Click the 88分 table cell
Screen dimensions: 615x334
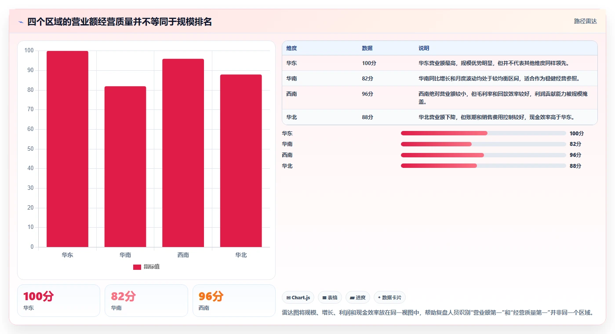point(368,117)
